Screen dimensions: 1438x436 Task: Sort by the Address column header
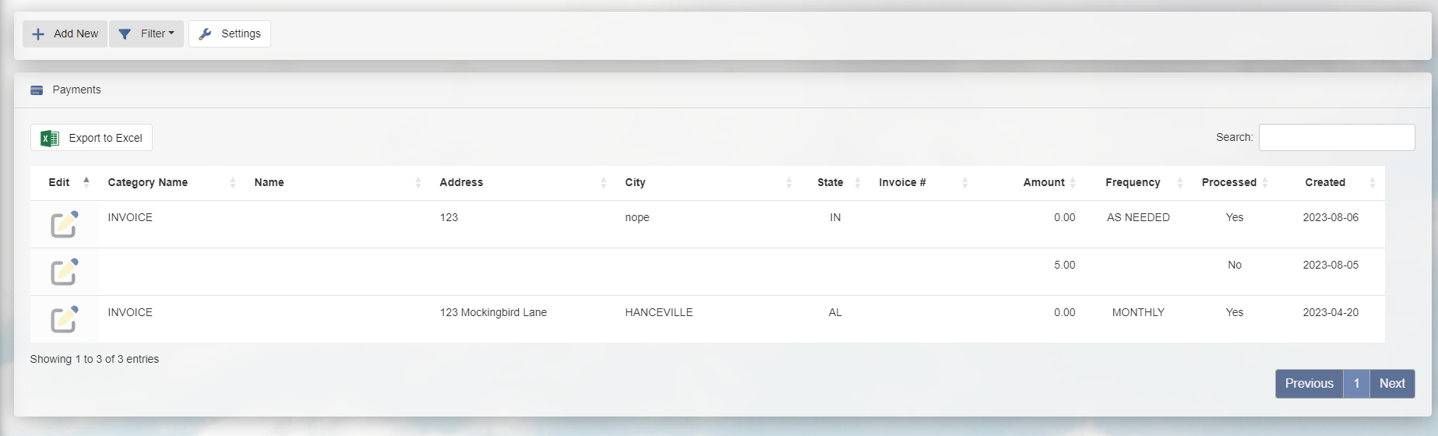461,183
